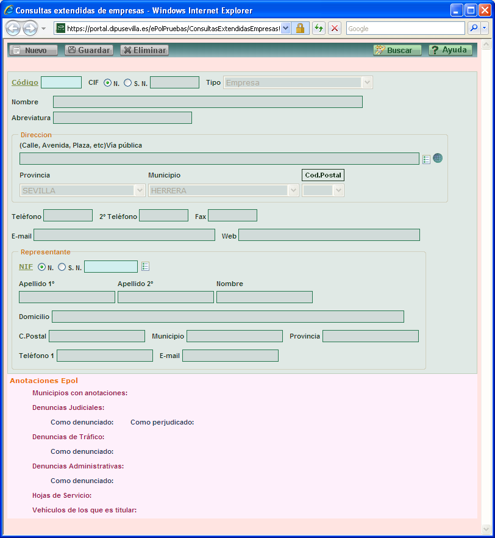The height and width of the screenshot is (538, 495).
Task: Select the CIF 'N.' radio button
Action: click(x=108, y=83)
